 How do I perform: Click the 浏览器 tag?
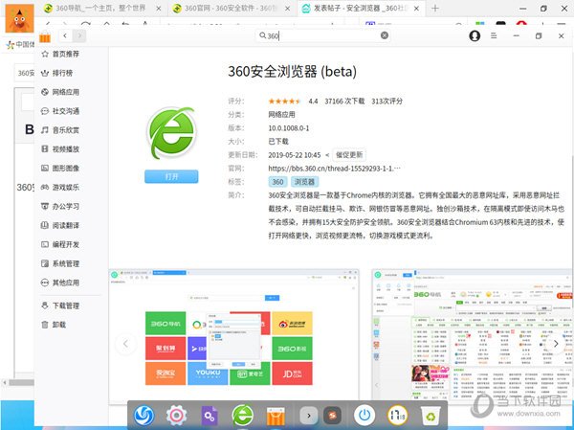point(304,181)
